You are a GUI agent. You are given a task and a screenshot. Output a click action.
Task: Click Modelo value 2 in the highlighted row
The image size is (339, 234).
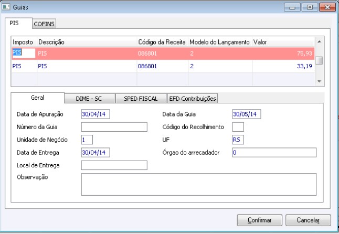[192, 54]
